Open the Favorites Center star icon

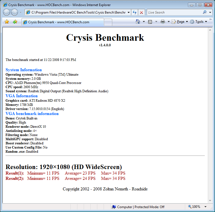(x=7, y=22)
